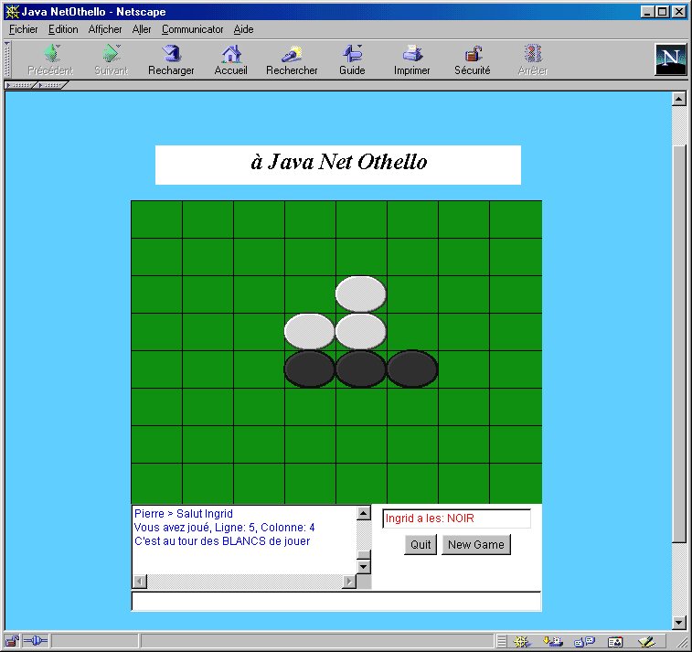This screenshot has height=652, width=692.
Task: Print page with Imprimer icon
Action: click(x=412, y=54)
